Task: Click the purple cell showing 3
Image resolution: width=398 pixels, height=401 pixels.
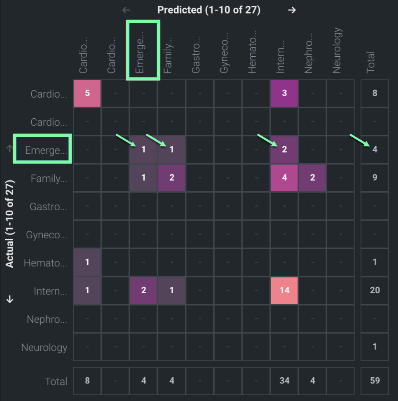Action: click(x=285, y=93)
